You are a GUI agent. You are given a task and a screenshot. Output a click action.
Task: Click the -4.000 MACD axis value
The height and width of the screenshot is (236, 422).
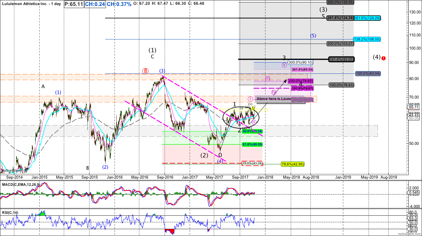(414, 206)
